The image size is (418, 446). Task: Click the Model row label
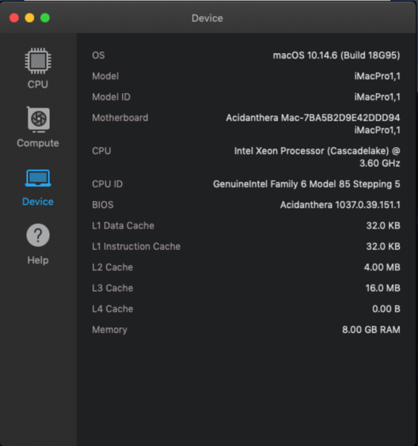[x=105, y=76]
